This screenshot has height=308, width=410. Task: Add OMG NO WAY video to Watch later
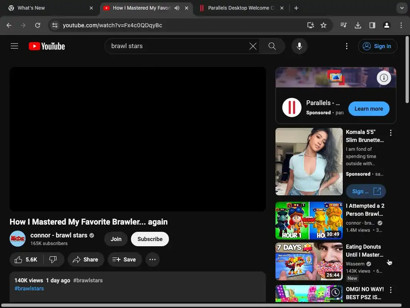(336, 292)
